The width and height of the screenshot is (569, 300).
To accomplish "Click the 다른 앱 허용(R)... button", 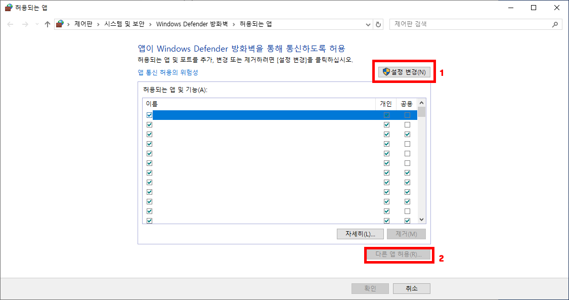I will 399,254.
